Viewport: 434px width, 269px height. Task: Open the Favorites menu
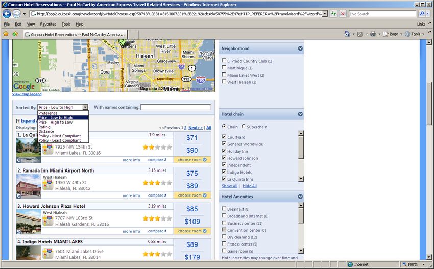(48, 24)
